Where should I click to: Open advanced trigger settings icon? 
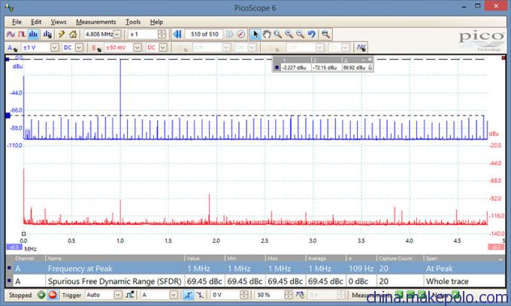pos(130,295)
